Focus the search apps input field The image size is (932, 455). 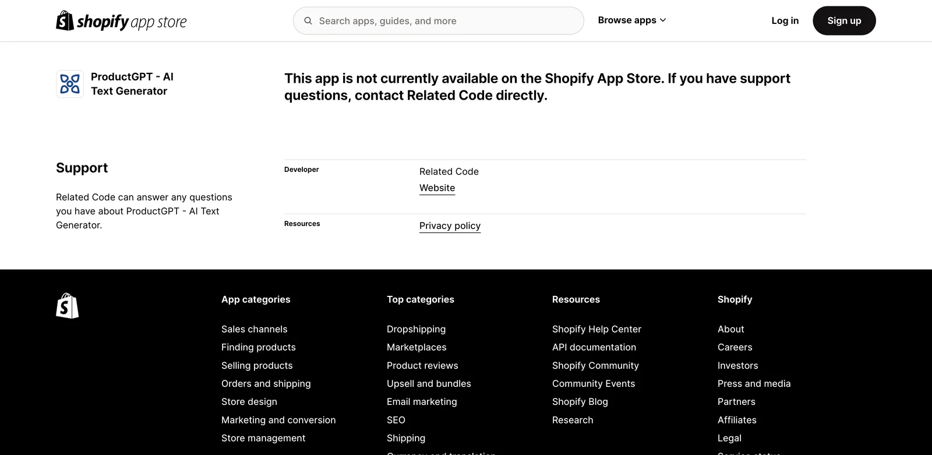point(439,21)
